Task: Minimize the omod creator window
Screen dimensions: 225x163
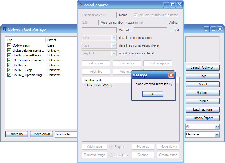Action: 166,5
